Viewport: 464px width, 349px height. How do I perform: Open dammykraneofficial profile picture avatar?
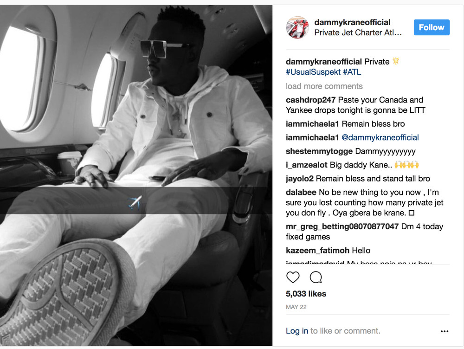click(x=297, y=27)
